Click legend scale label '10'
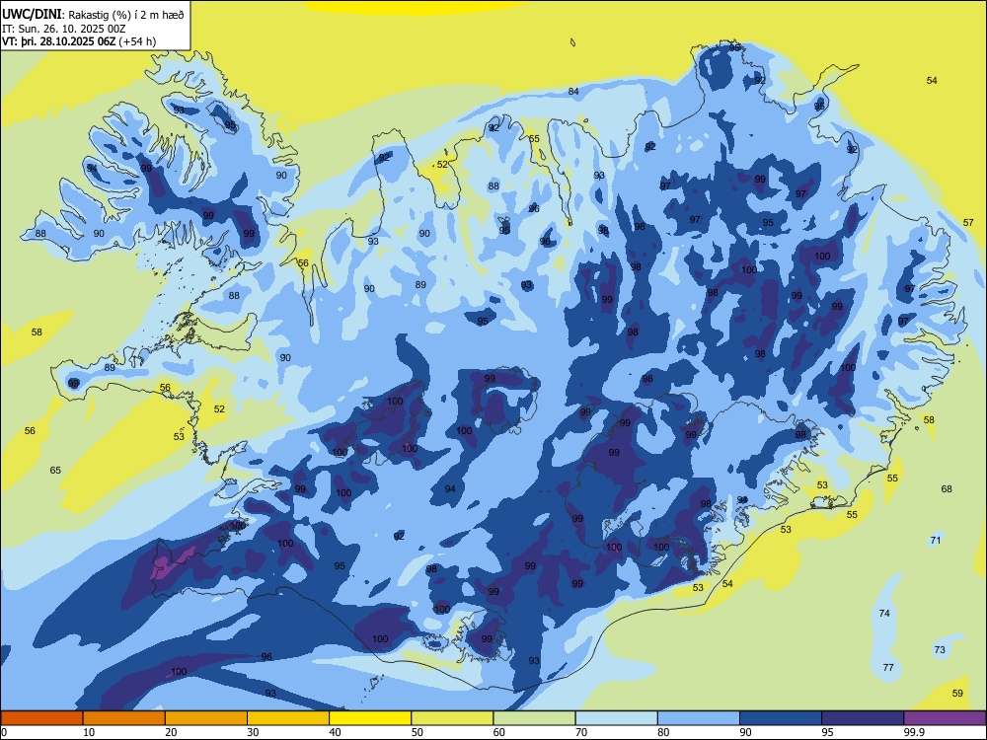Viewport: 987px width, 740px height. coord(89,732)
